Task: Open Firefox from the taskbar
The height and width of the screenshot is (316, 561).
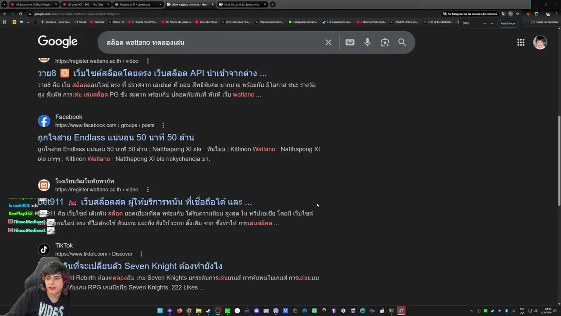Action: coord(179,311)
